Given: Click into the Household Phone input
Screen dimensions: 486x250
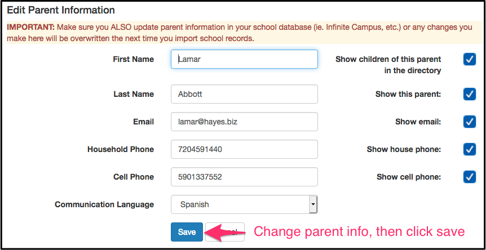Looking at the screenshot, I should pos(244,149).
